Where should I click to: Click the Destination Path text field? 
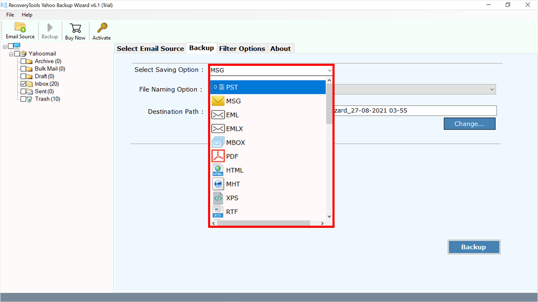click(x=414, y=111)
